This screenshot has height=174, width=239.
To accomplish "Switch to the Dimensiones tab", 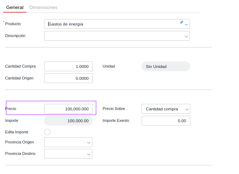I will click(x=43, y=7).
